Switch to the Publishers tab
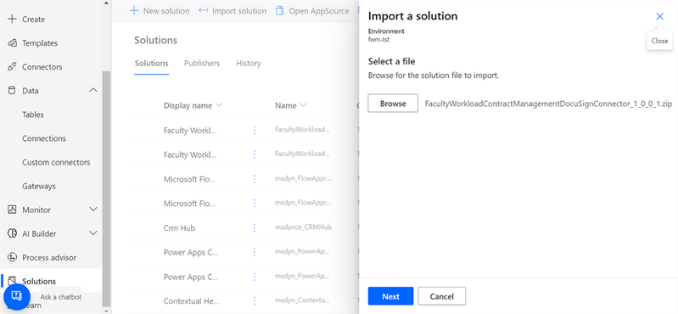Screen dimensions: 678x314 point(202,64)
